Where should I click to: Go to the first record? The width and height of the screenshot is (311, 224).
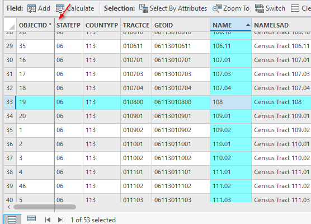pos(48,220)
